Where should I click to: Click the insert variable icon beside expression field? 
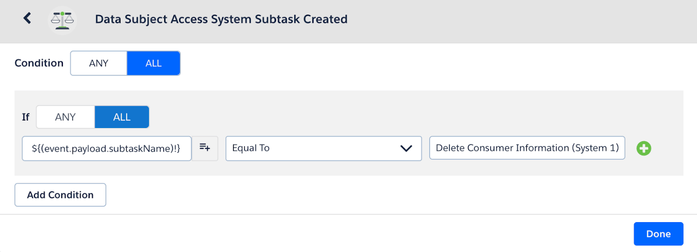coord(205,148)
